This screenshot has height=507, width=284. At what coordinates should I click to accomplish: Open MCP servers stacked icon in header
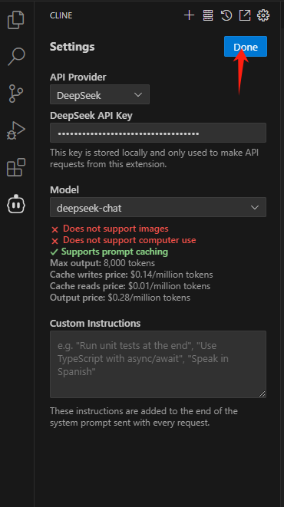208,15
